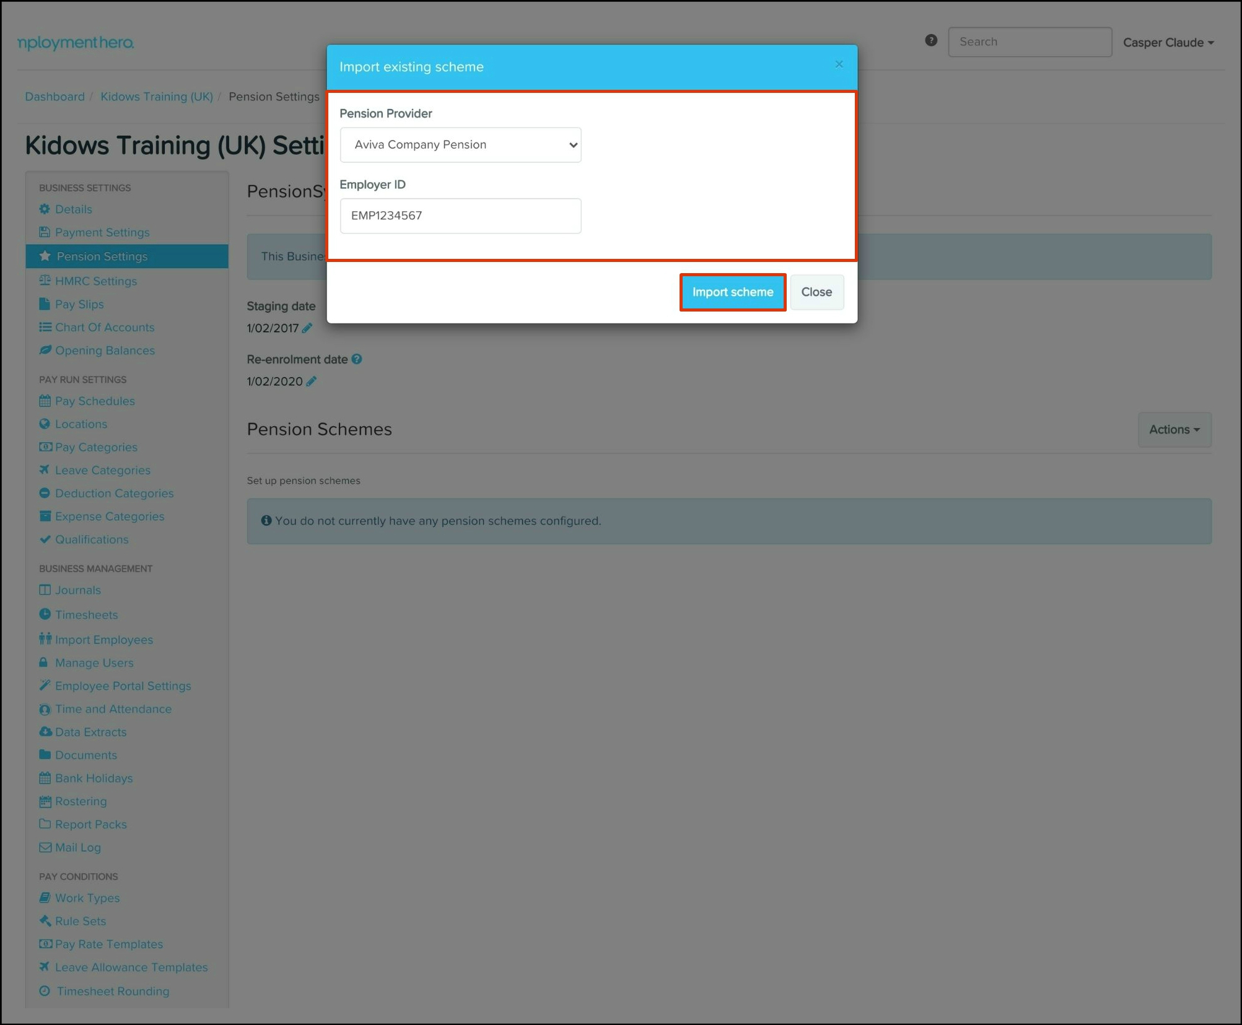The width and height of the screenshot is (1242, 1025).
Task: Open Pay Schedules sidebar item
Action: (95, 401)
